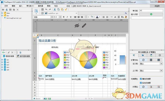Redo the last action
Image resolution: width=165 pixels, height=101 pixels.
50,10
